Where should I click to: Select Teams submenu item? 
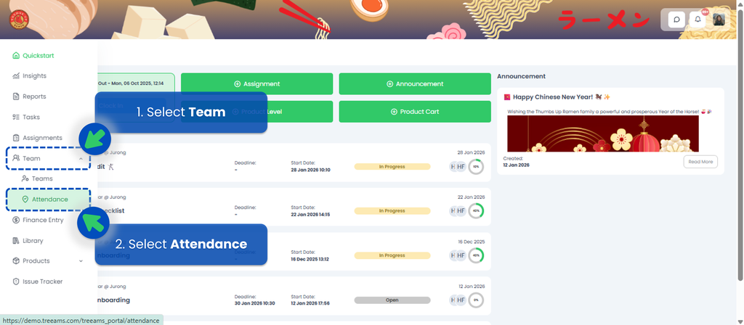[41, 178]
